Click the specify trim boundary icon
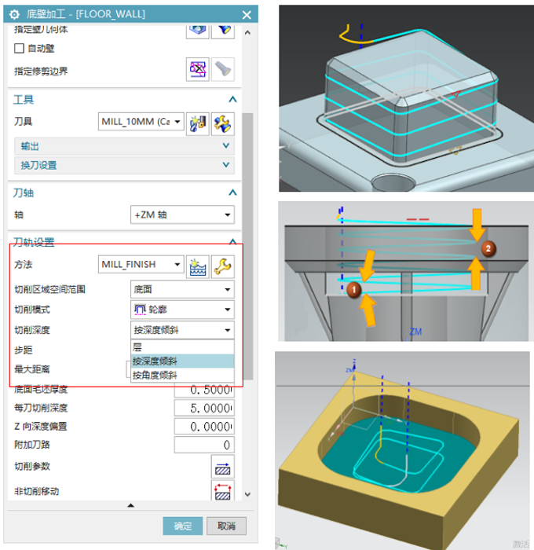The image size is (534, 550). (197, 70)
